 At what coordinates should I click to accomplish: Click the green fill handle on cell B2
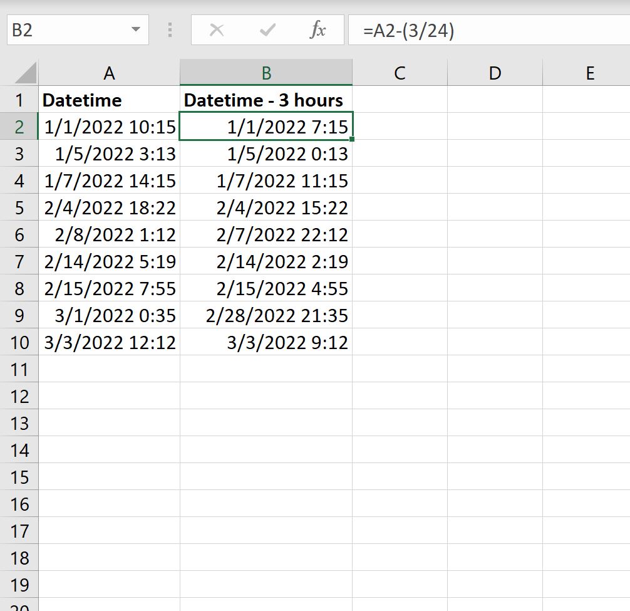click(352, 140)
